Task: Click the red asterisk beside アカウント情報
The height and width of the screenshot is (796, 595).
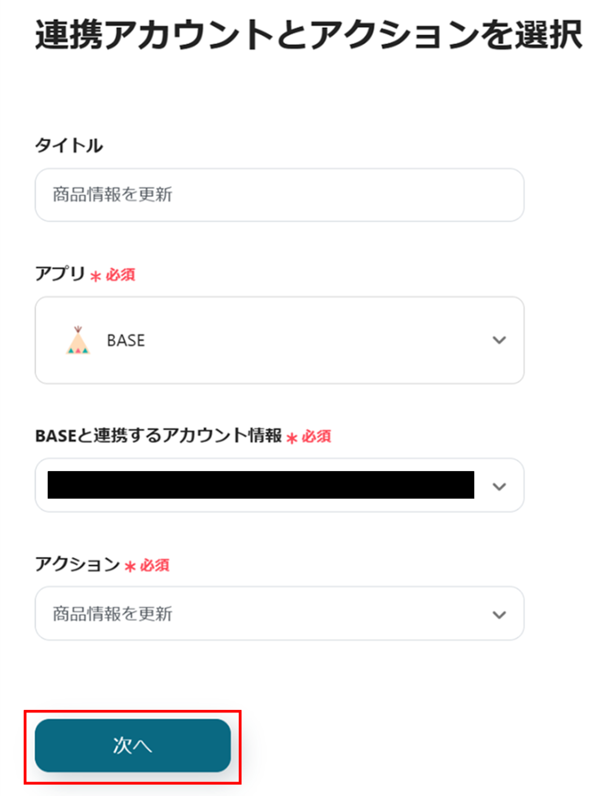Action: click(x=292, y=438)
